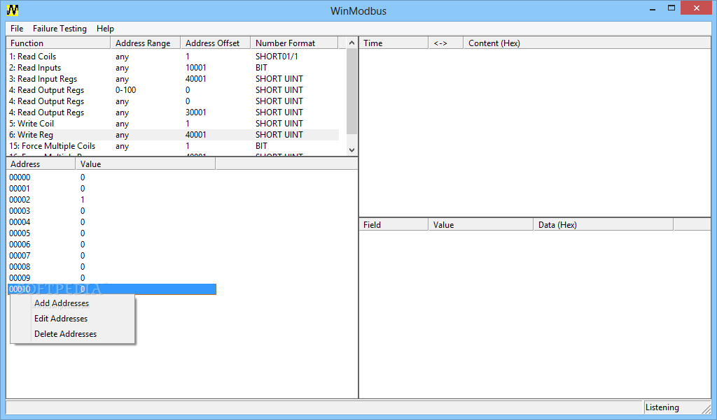This screenshot has width=717, height=420.
Task: Select the 15: Force Multiple Coils row
Action: coord(174,146)
